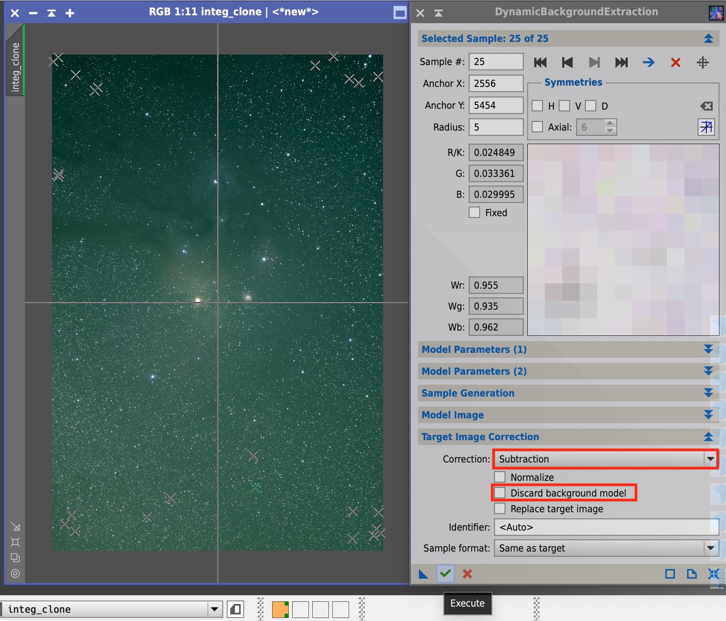Viewport: 726px width, 621px height.
Task: Select the integ_clone vertical tab
Action: coord(15,67)
